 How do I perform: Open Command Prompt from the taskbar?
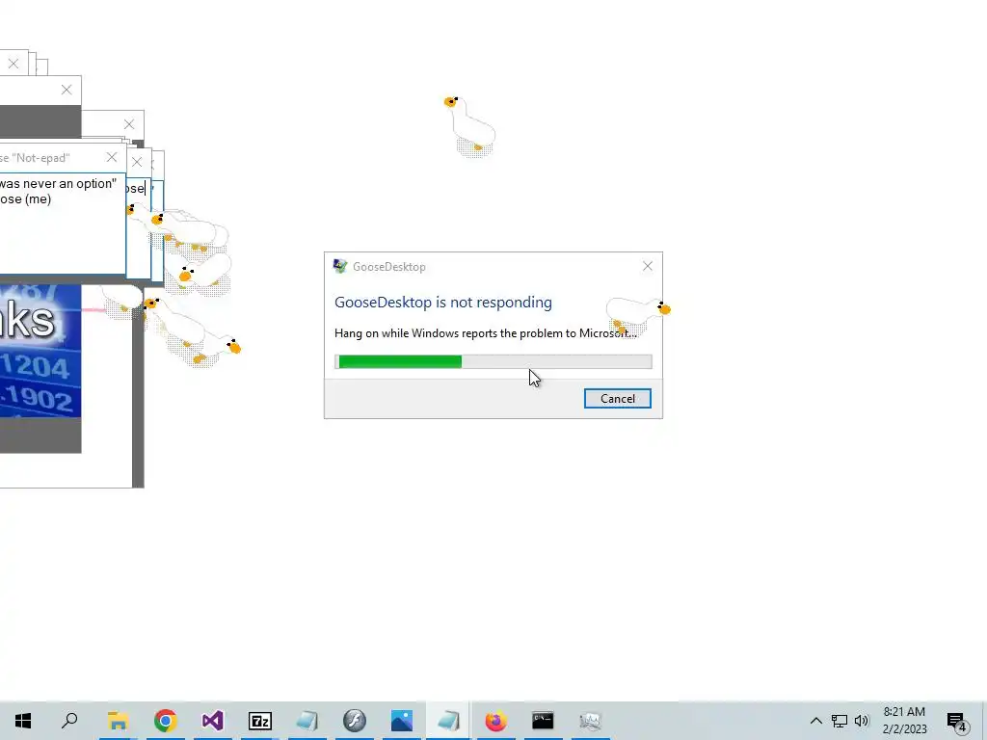[543, 721]
